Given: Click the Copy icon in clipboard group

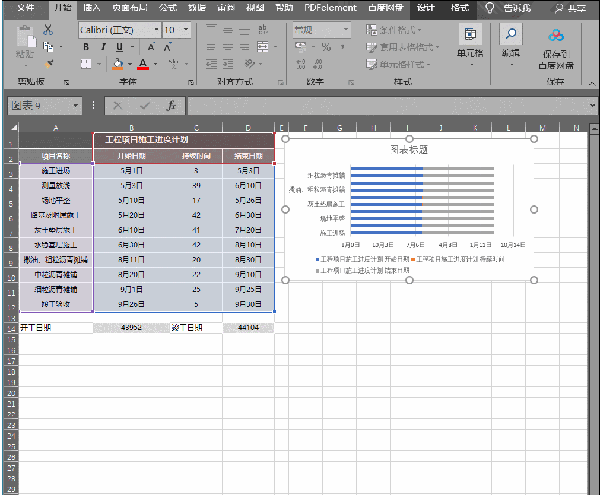Looking at the screenshot, I should tap(48, 47).
